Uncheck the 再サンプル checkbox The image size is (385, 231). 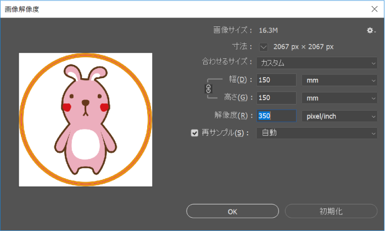pyautogui.click(x=194, y=133)
